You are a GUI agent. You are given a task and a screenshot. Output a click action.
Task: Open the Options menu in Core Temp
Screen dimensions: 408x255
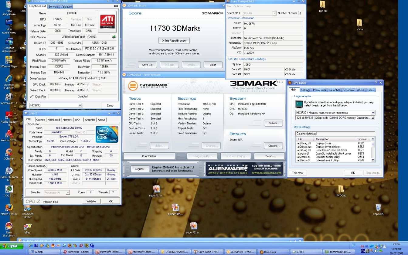point(238,6)
